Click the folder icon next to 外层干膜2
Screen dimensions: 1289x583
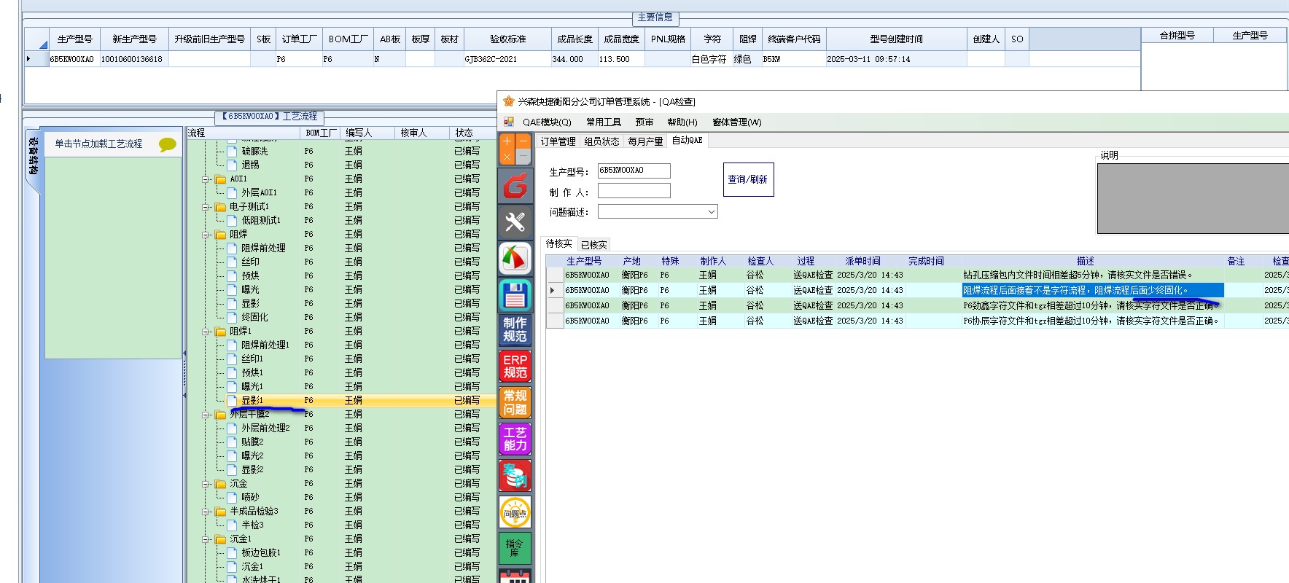[x=220, y=414]
